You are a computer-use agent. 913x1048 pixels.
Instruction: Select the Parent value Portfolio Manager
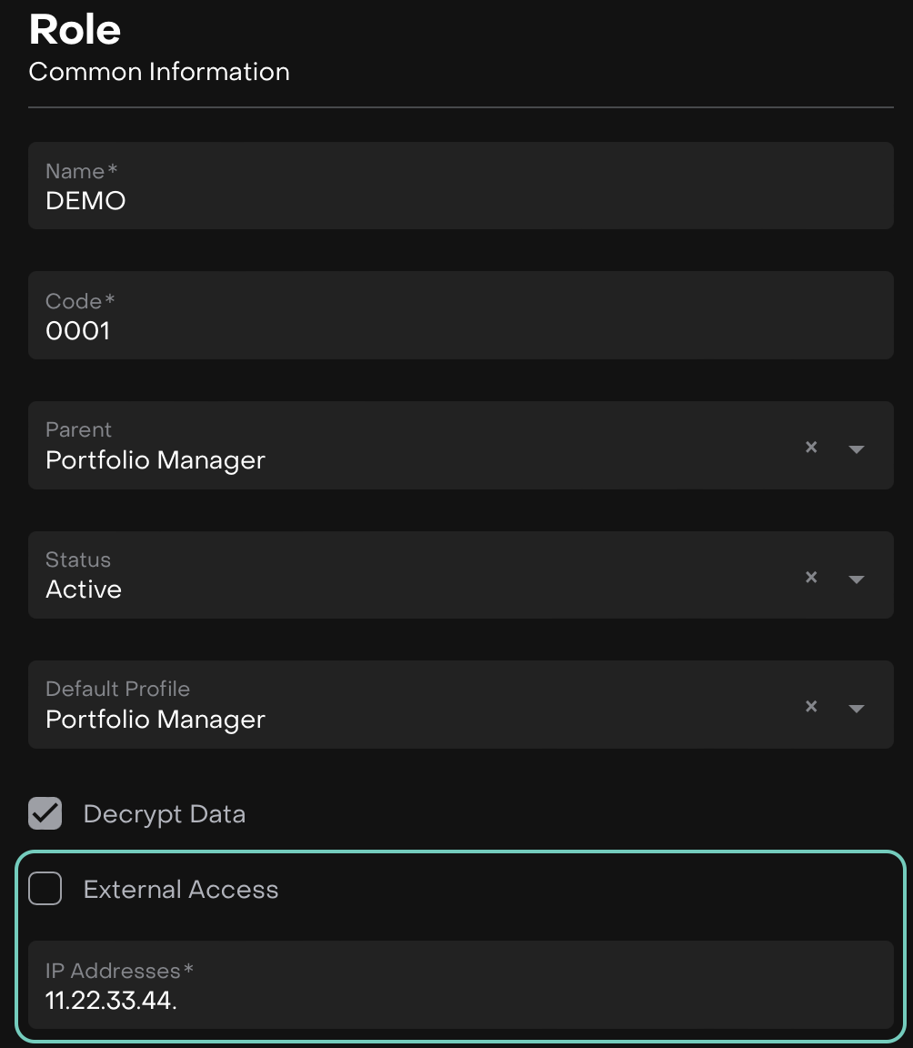(156, 460)
